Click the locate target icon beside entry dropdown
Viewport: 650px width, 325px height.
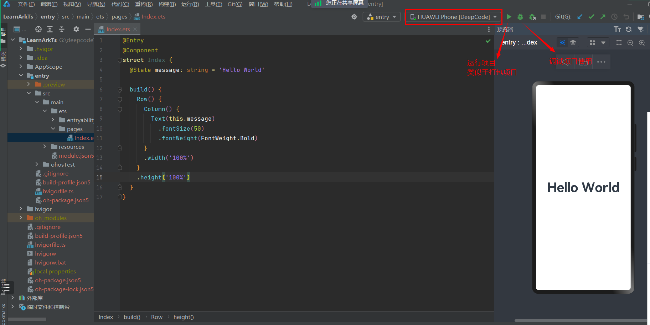[354, 17]
